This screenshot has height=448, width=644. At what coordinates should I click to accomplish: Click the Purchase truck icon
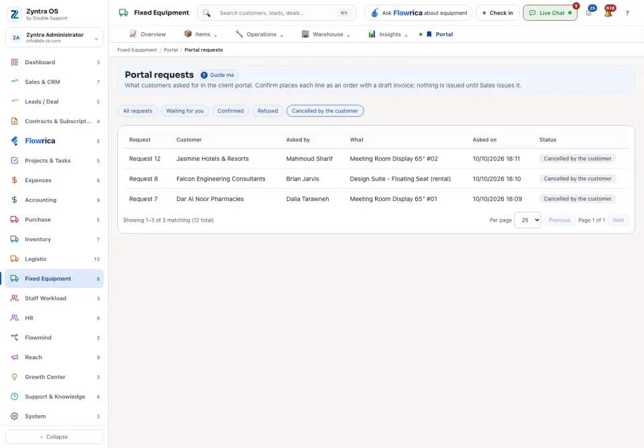coord(14,220)
